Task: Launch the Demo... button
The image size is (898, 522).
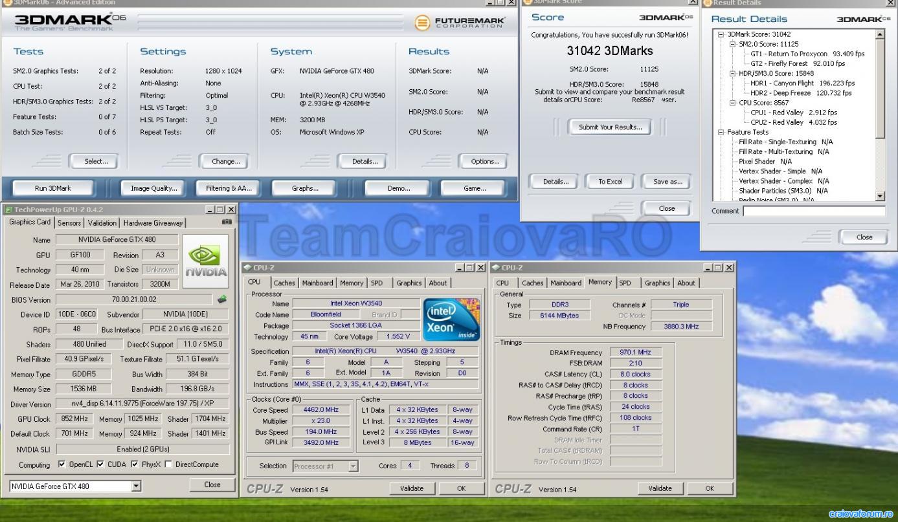Action: [x=398, y=188]
